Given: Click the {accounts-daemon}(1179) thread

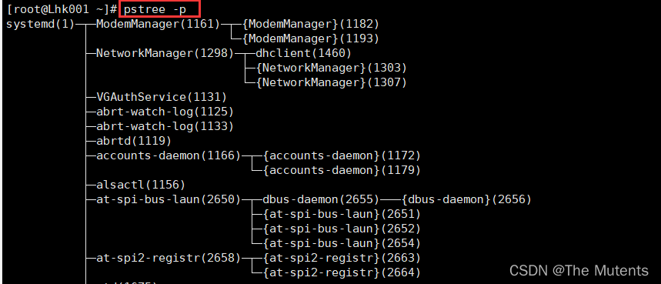Looking at the screenshot, I should [x=342, y=171].
